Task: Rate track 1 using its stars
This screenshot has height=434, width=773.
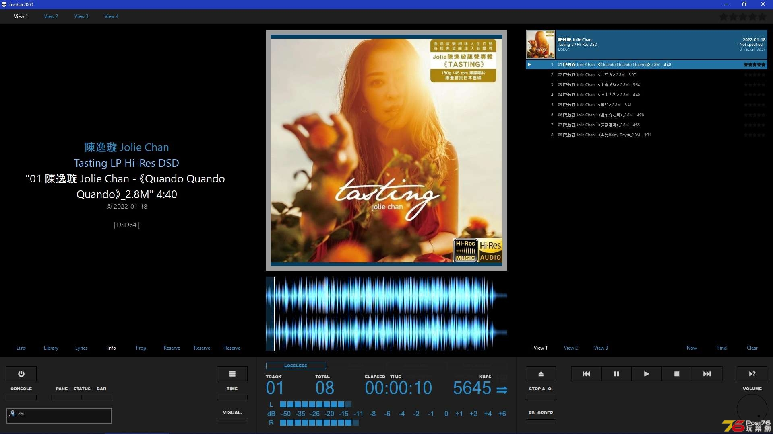Action: [754, 64]
